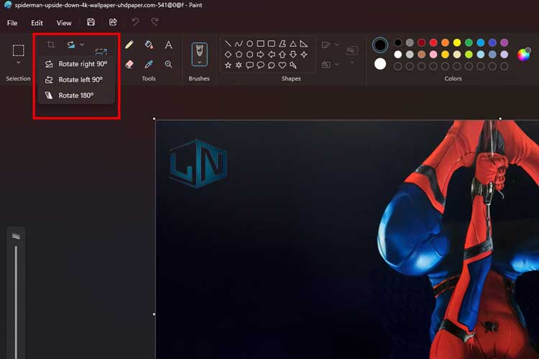Pick the purple palette color
The width and height of the screenshot is (539, 359).
click(x=505, y=42)
